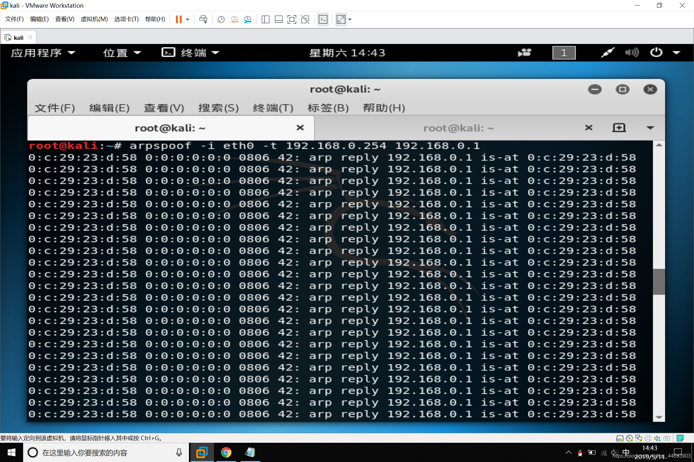The width and height of the screenshot is (694, 462).
Task: Click the power icon in Kali panel
Action: (656, 53)
